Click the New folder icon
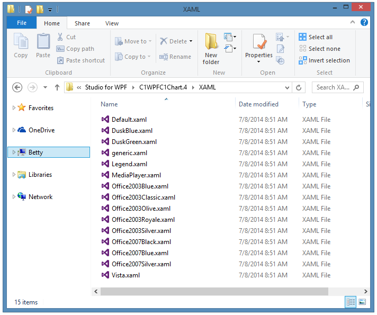This screenshot has width=377, height=315. (x=211, y=42)
